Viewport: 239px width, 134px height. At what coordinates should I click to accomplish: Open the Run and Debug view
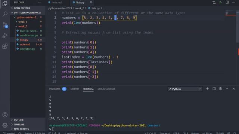(5, 36)
